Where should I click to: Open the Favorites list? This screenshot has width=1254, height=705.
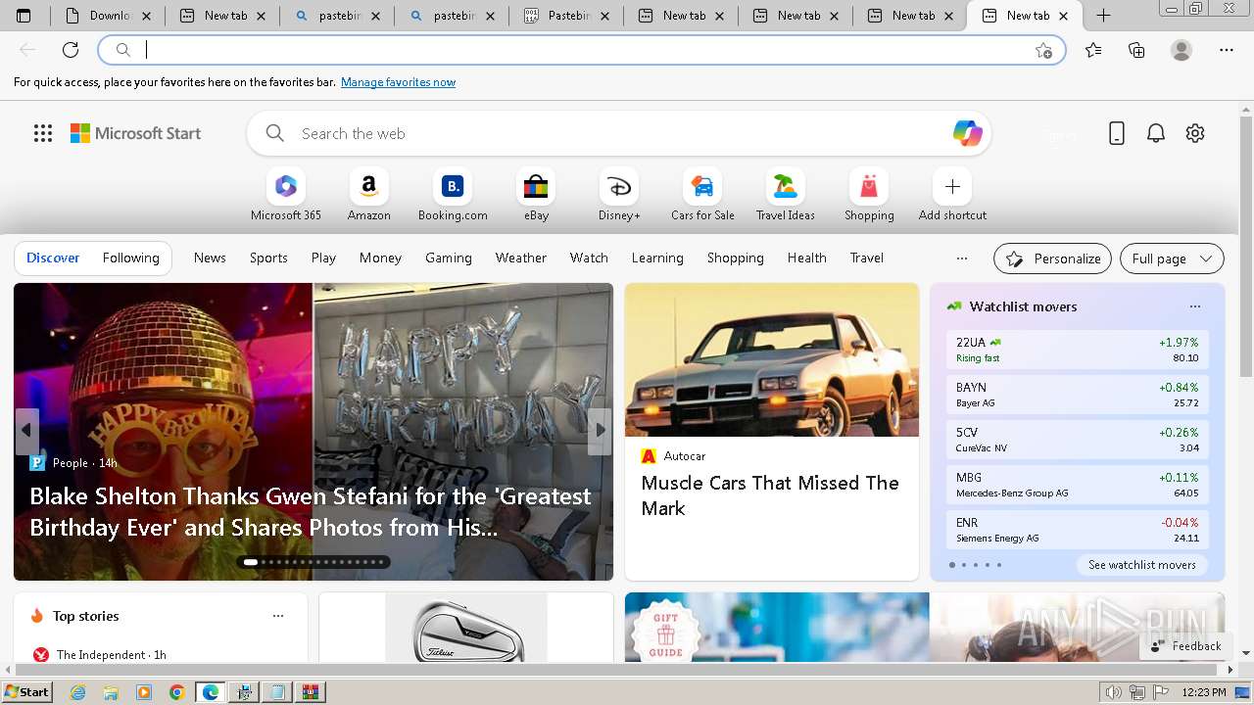tap(1093, 50)
